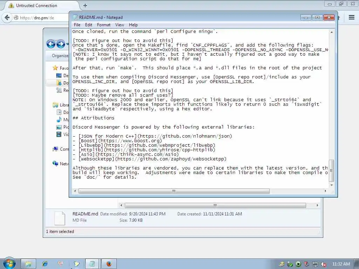
Task: Click the network tray icon
Action: (x=315, y=264)
